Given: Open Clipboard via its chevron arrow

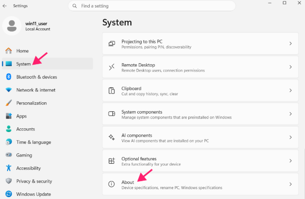Looking at the screenshot, I should click(x=290, y=91).
